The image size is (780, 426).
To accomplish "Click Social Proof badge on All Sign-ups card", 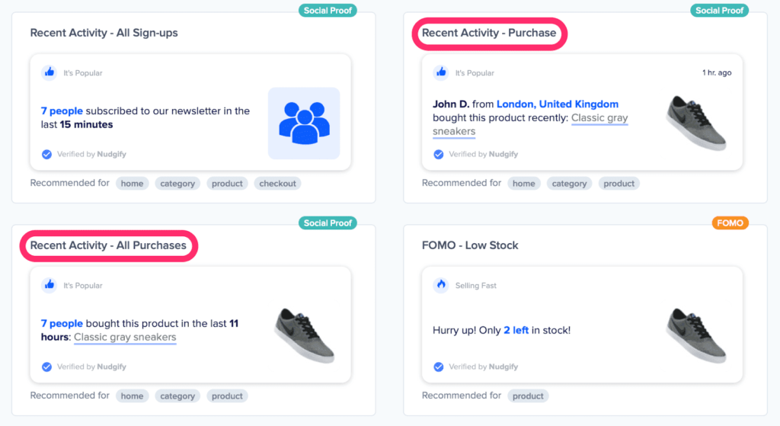I will [x=328, y=11].
